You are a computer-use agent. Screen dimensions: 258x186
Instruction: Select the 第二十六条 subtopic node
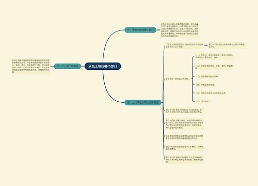pyautogui.click(x=184, y=160)
